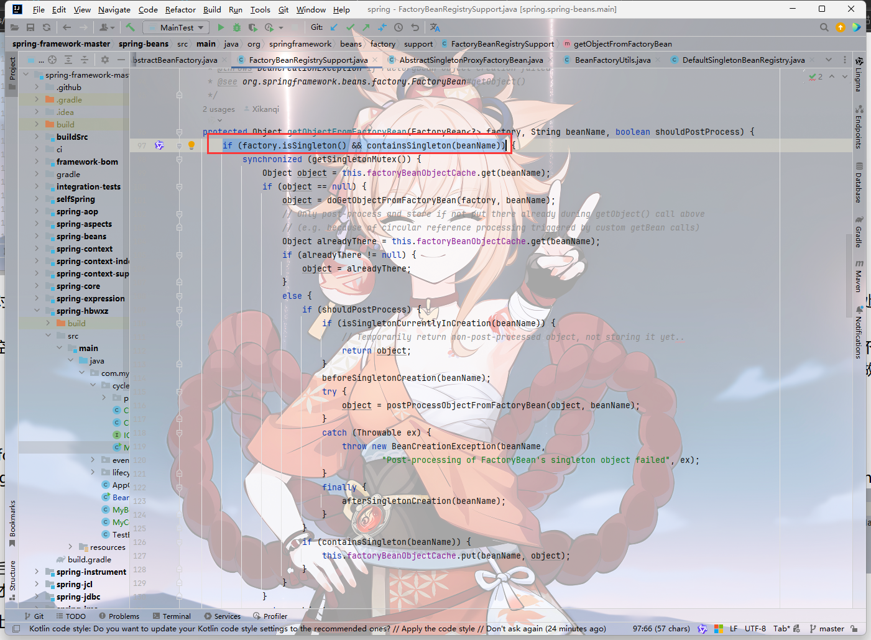
Task: Open the profiler run options dropdown arrow
Action: 281,28
